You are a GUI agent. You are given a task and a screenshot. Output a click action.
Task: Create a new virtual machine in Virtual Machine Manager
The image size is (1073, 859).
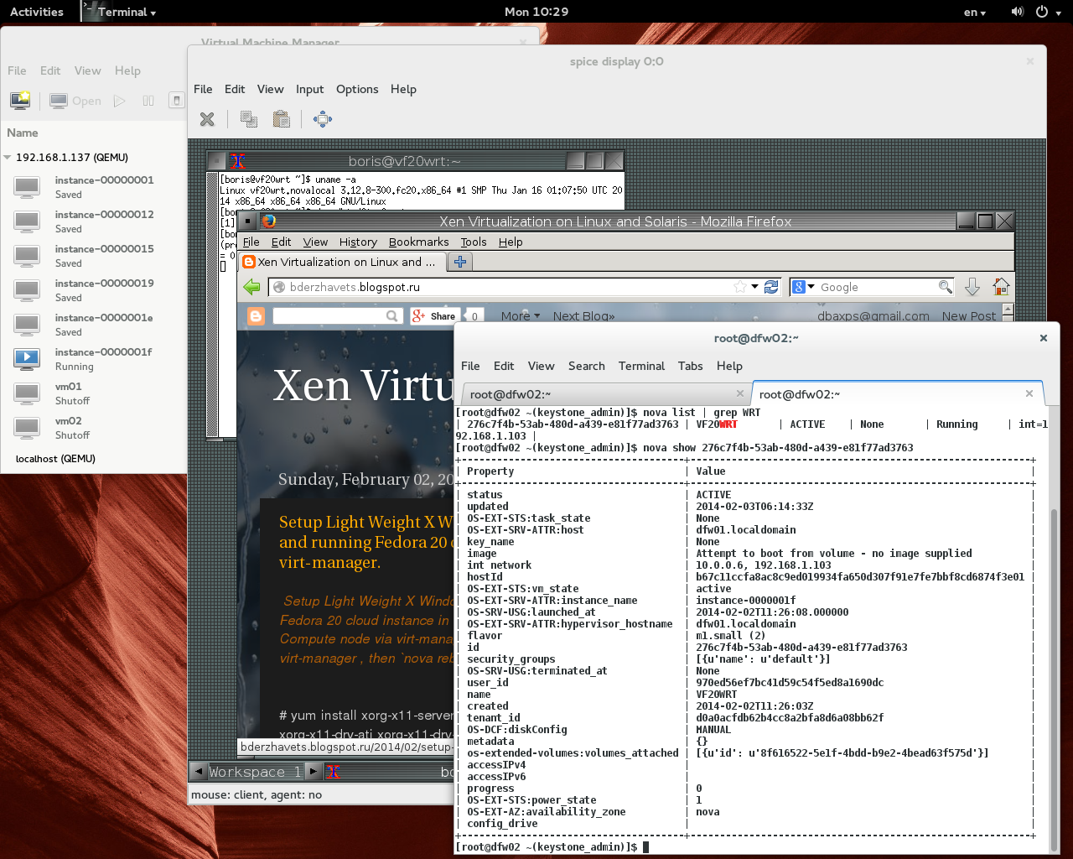point(18,100)
